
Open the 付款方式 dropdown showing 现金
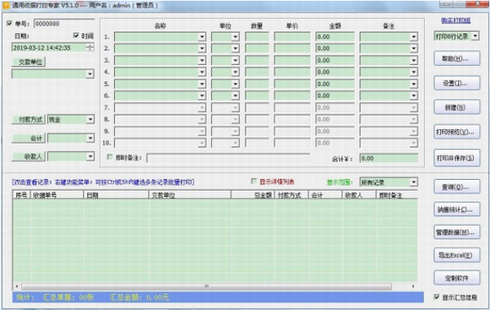click(x=71, y=119)
